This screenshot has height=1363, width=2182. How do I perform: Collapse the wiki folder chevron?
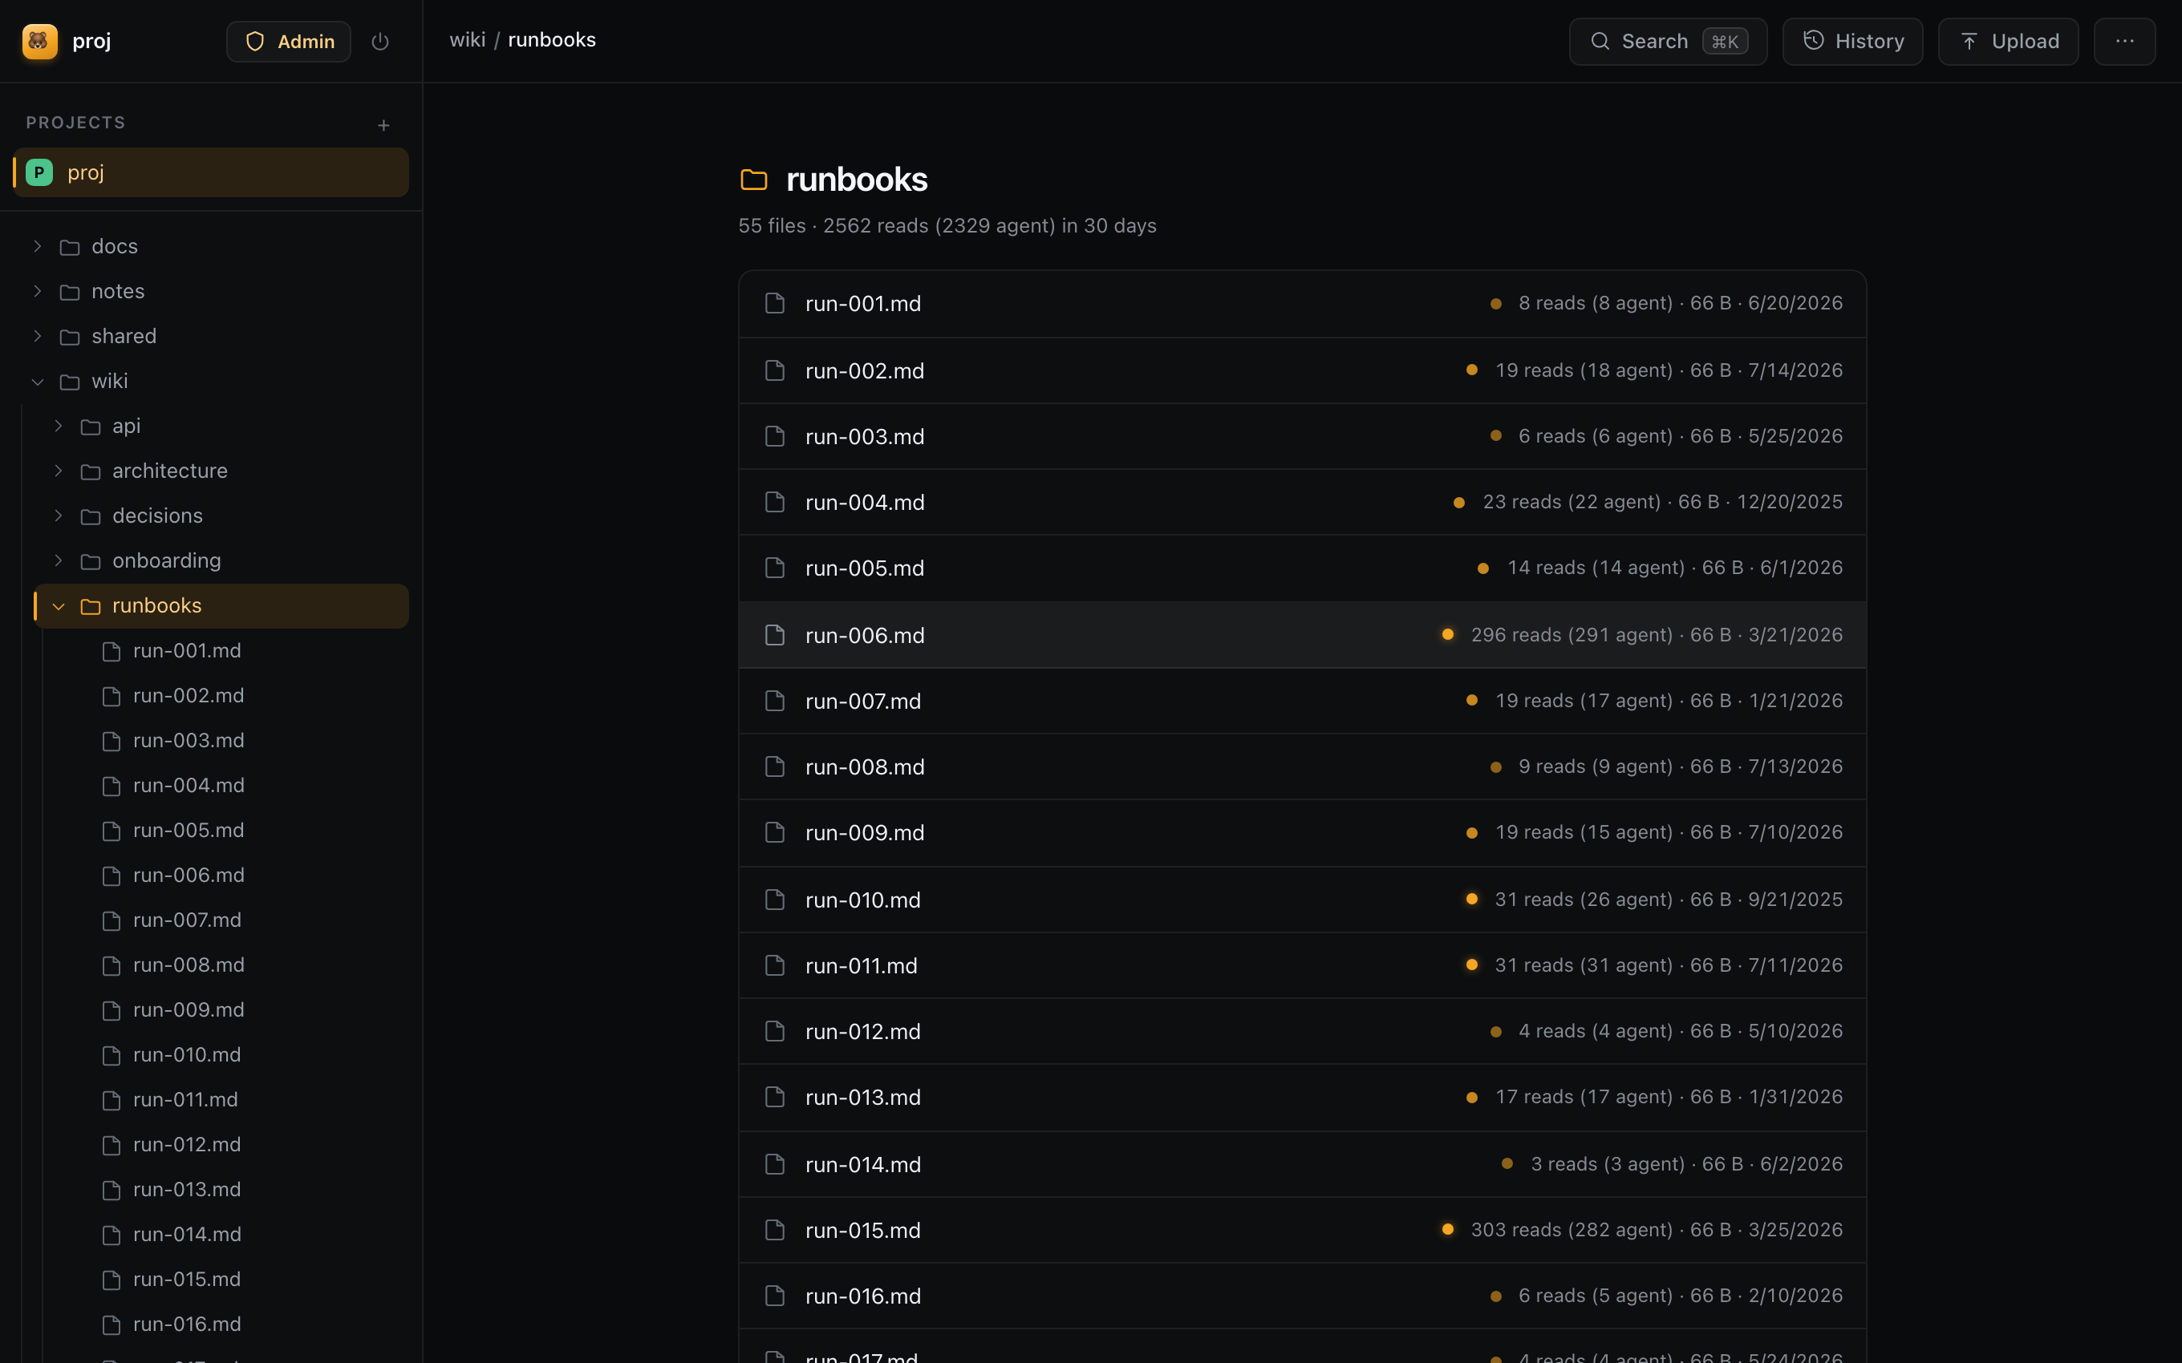(x=38, y=382)
